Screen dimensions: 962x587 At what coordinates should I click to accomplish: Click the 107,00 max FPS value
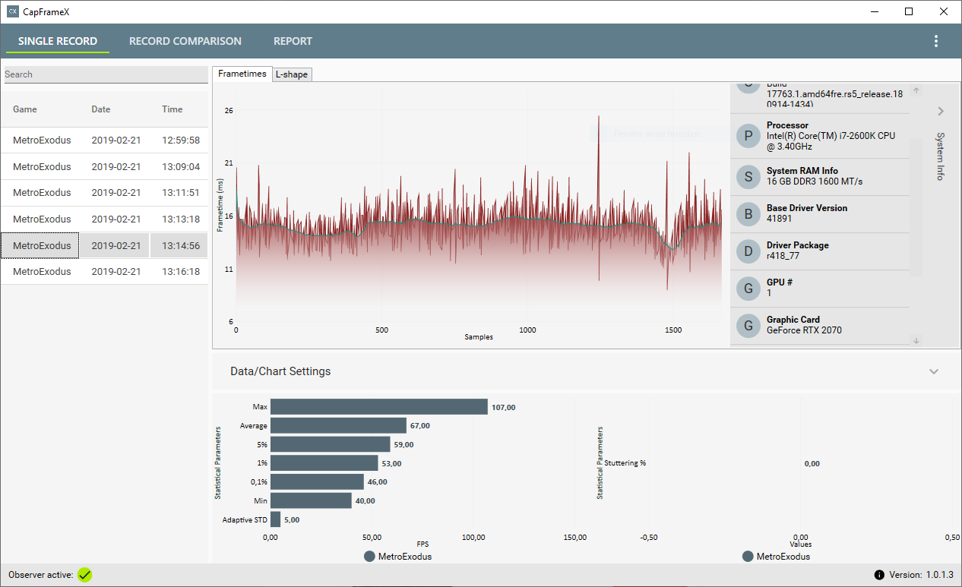tap(503, 407)
